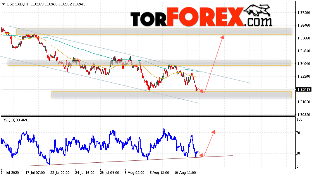Click RSI scale level 30
313x177 pixels.
point(298,153)
